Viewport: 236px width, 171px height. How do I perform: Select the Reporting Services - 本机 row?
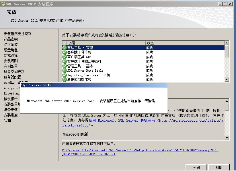tap(143, 75)
